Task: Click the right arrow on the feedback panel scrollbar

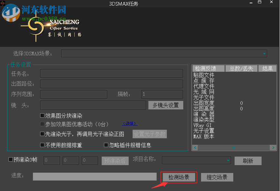Action: pyautogui.click(x=273, y=148)
